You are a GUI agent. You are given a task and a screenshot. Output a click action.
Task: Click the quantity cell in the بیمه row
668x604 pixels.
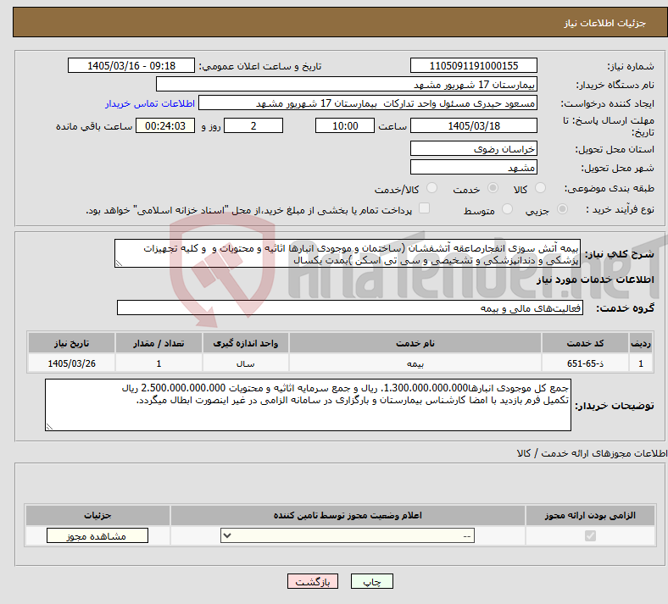tap(159, 363)
